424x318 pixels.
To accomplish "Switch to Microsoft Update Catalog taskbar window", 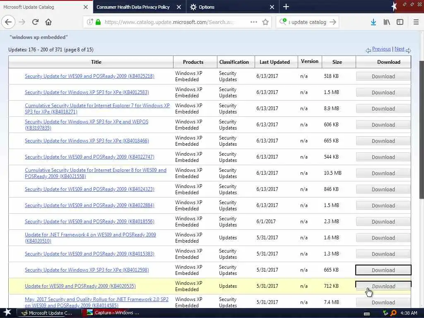I will (x=49, y=313).
